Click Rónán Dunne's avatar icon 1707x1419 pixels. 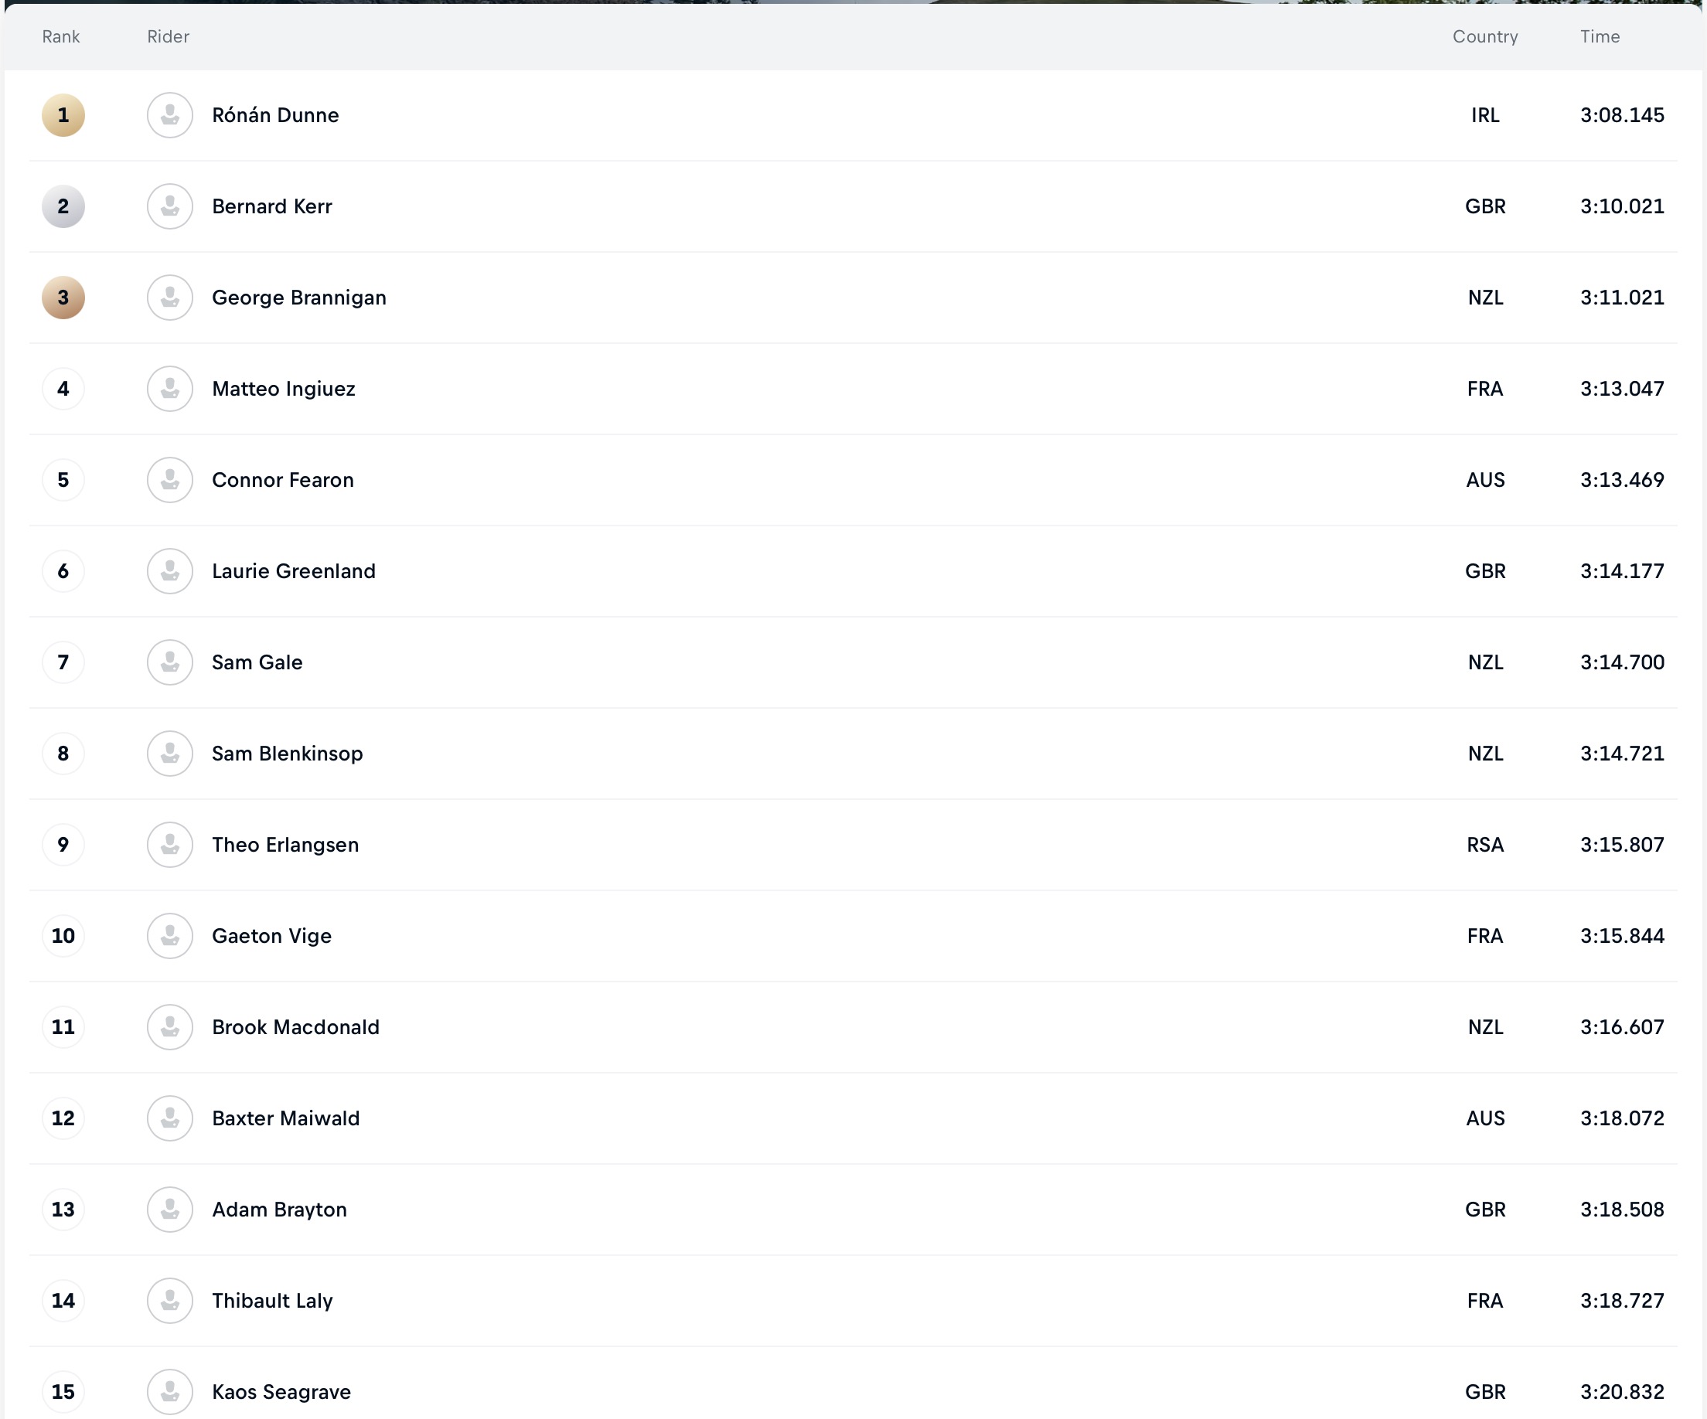[x=170, y=115]
